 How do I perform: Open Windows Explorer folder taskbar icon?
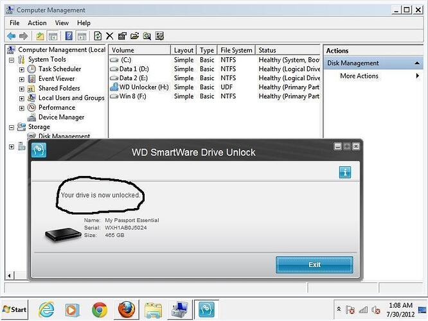pyautogui.click(x=153, y=310)
